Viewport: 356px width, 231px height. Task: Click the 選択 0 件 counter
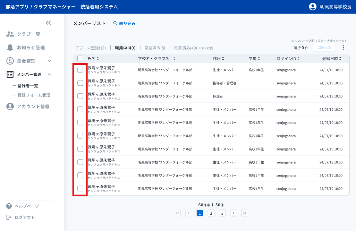301,48
